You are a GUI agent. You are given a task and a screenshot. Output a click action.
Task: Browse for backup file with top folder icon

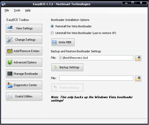(x=138, y=58)
